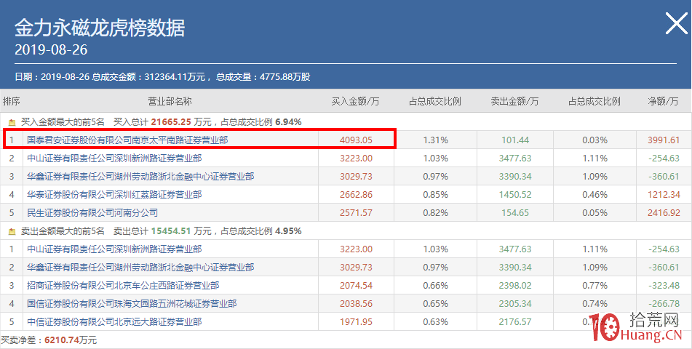Click the net amount 1212.34
692x349 pixels.
pos(664,195)
